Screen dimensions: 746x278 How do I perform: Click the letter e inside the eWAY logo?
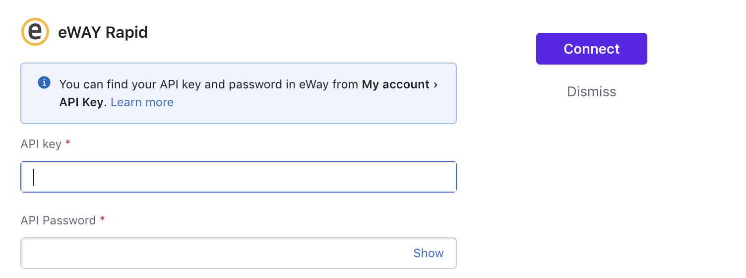35,32
